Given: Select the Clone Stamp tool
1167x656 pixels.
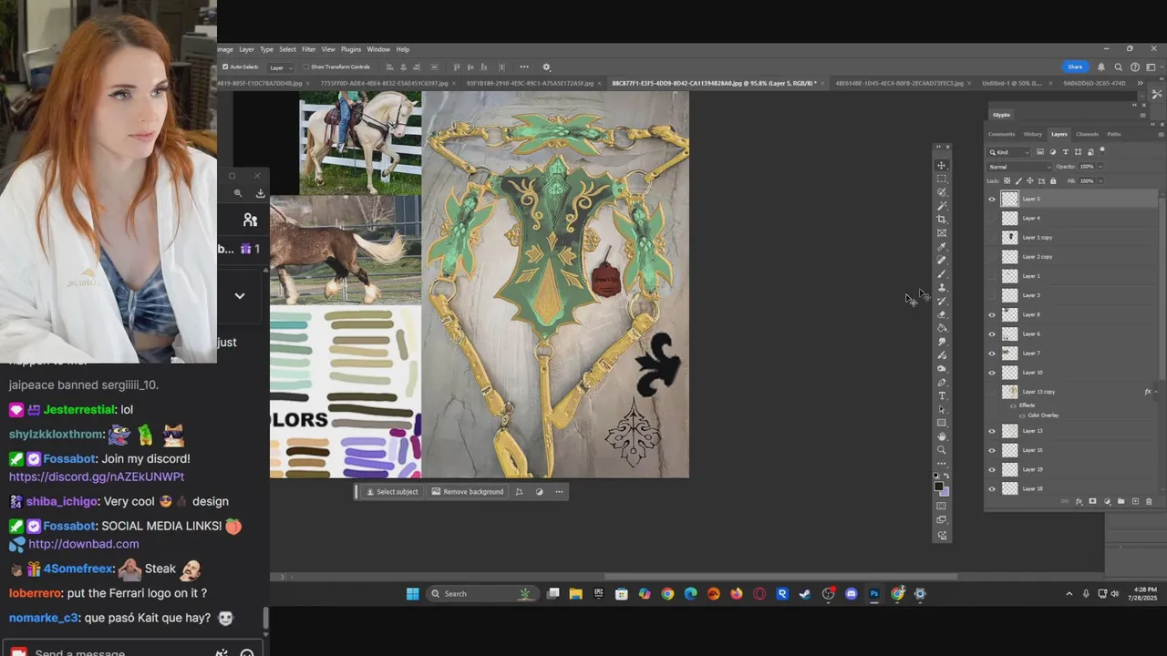Looking at the screenshot, I should (x=942, y=288).
